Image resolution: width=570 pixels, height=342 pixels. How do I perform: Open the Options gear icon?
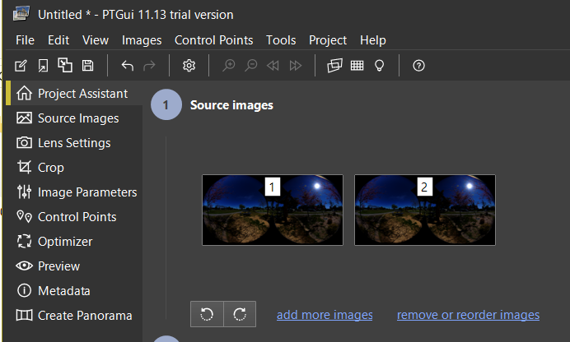tap(189, 66)
